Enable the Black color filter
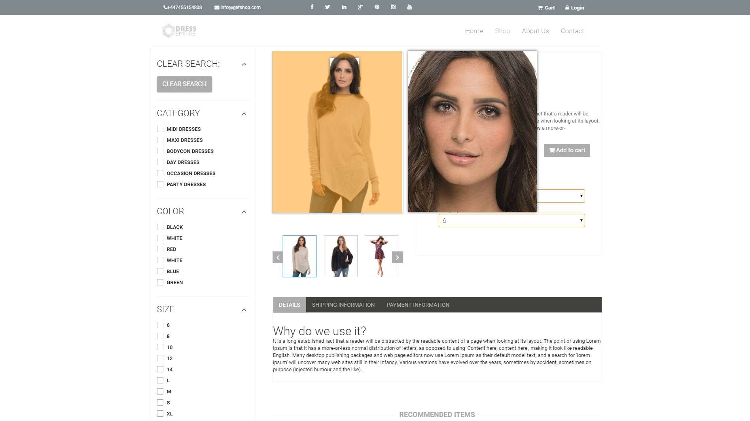Viewport: 750px width, 421px height. (160, 227)
